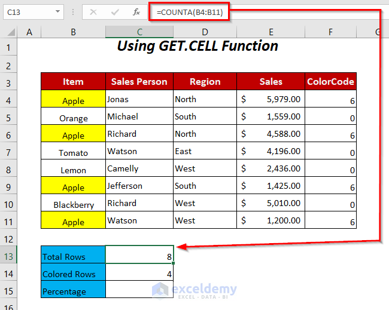This screenshot has height=310, width=389.
Task: Select the yellow Apple cell in row 11
Action: pos(73,220)
